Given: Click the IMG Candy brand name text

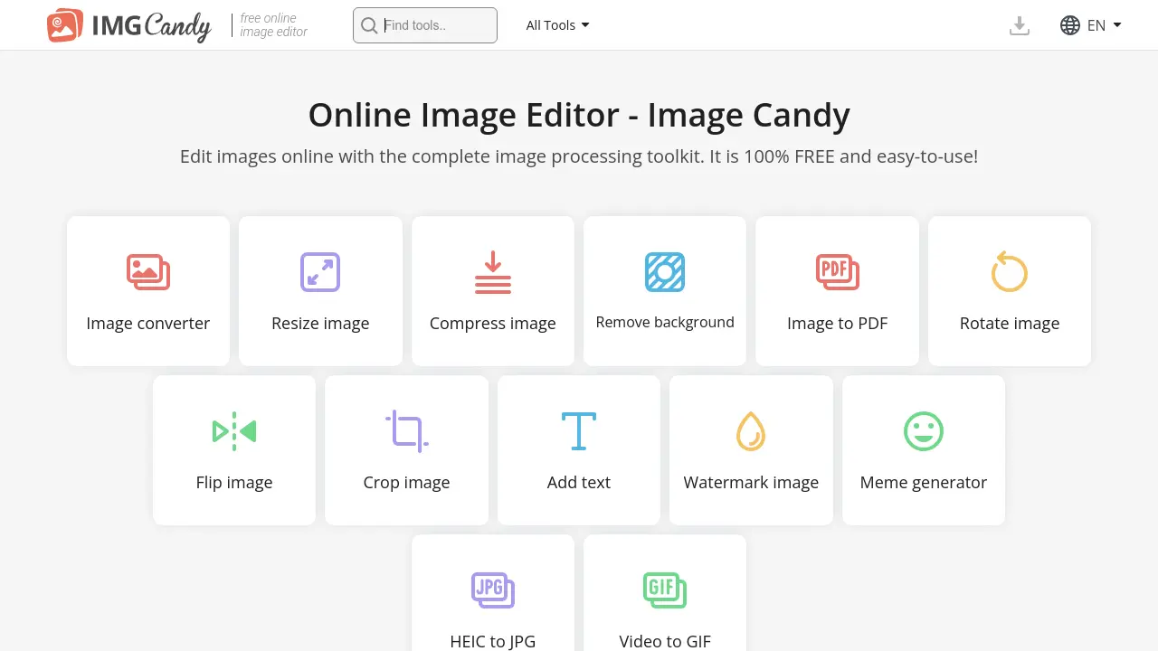Looking at the screenshot, I should [x=152, y=26].
